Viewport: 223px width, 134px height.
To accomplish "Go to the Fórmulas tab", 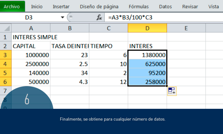I will tap(139, 6).
